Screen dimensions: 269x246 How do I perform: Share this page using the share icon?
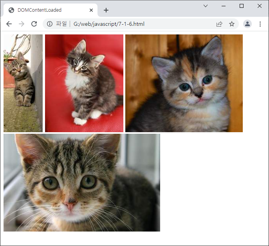point(219,24)
